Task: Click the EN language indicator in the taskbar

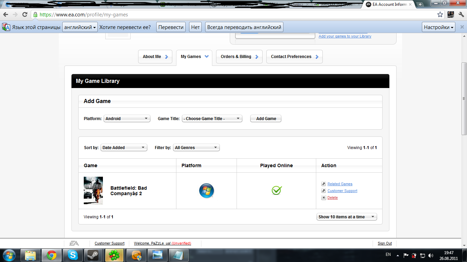Action: pos(388,254)
